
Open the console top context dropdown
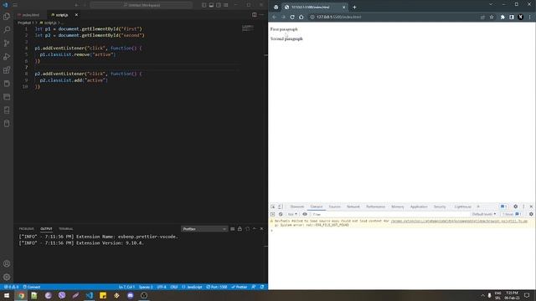pyautogui.click(x=292, y=214)
